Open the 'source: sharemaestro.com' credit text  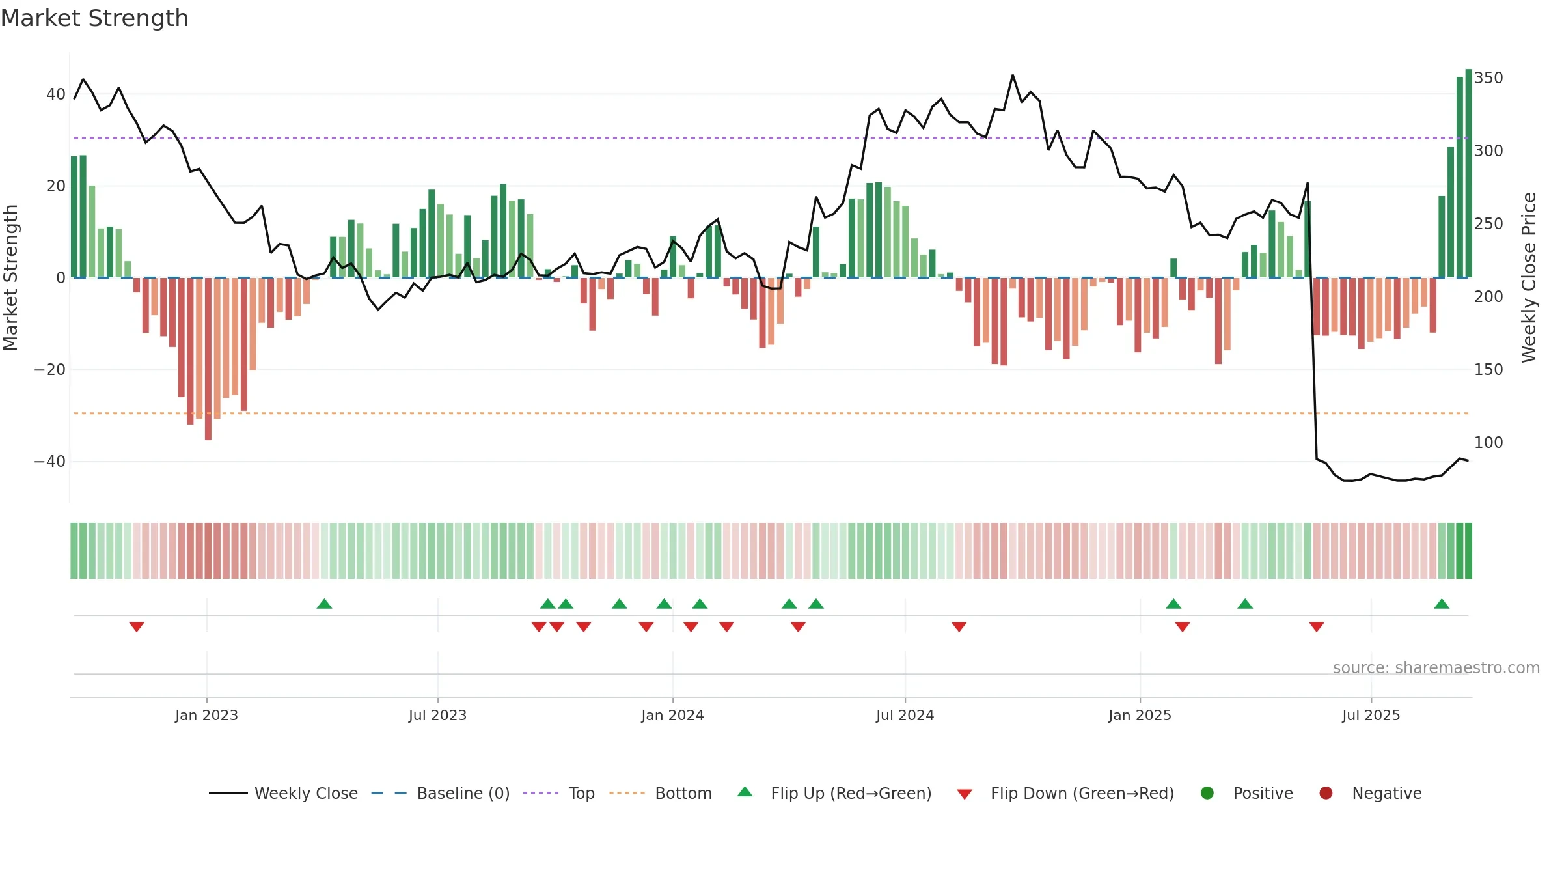tap(1436, 667)
